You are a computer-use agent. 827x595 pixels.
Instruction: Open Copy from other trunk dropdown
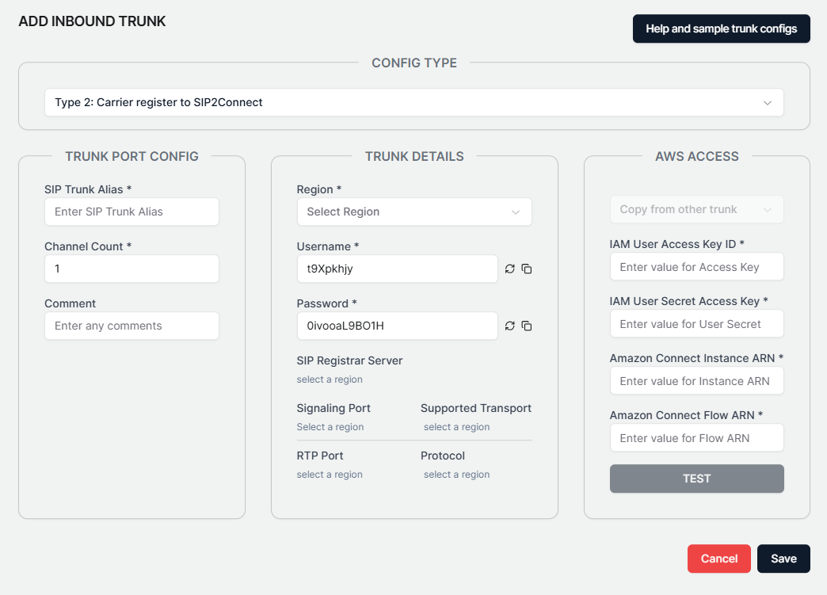click(x=697, y=209)
